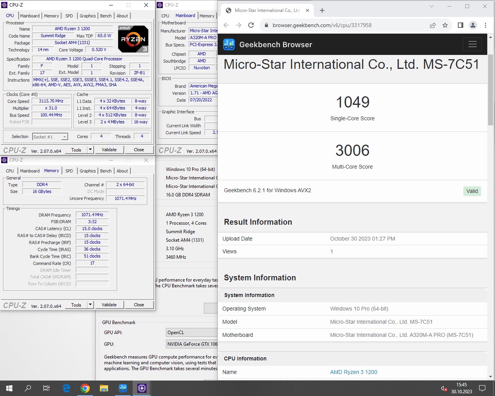Open Task View on taskbar
This screenshot has width=495, height=396.
click(x=46, y=388)
